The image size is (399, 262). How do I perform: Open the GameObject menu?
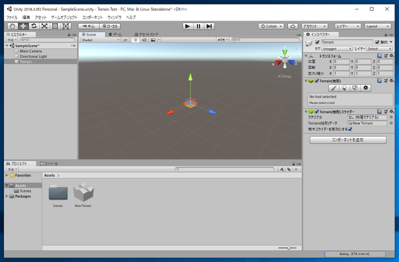(x=64, y=17)
